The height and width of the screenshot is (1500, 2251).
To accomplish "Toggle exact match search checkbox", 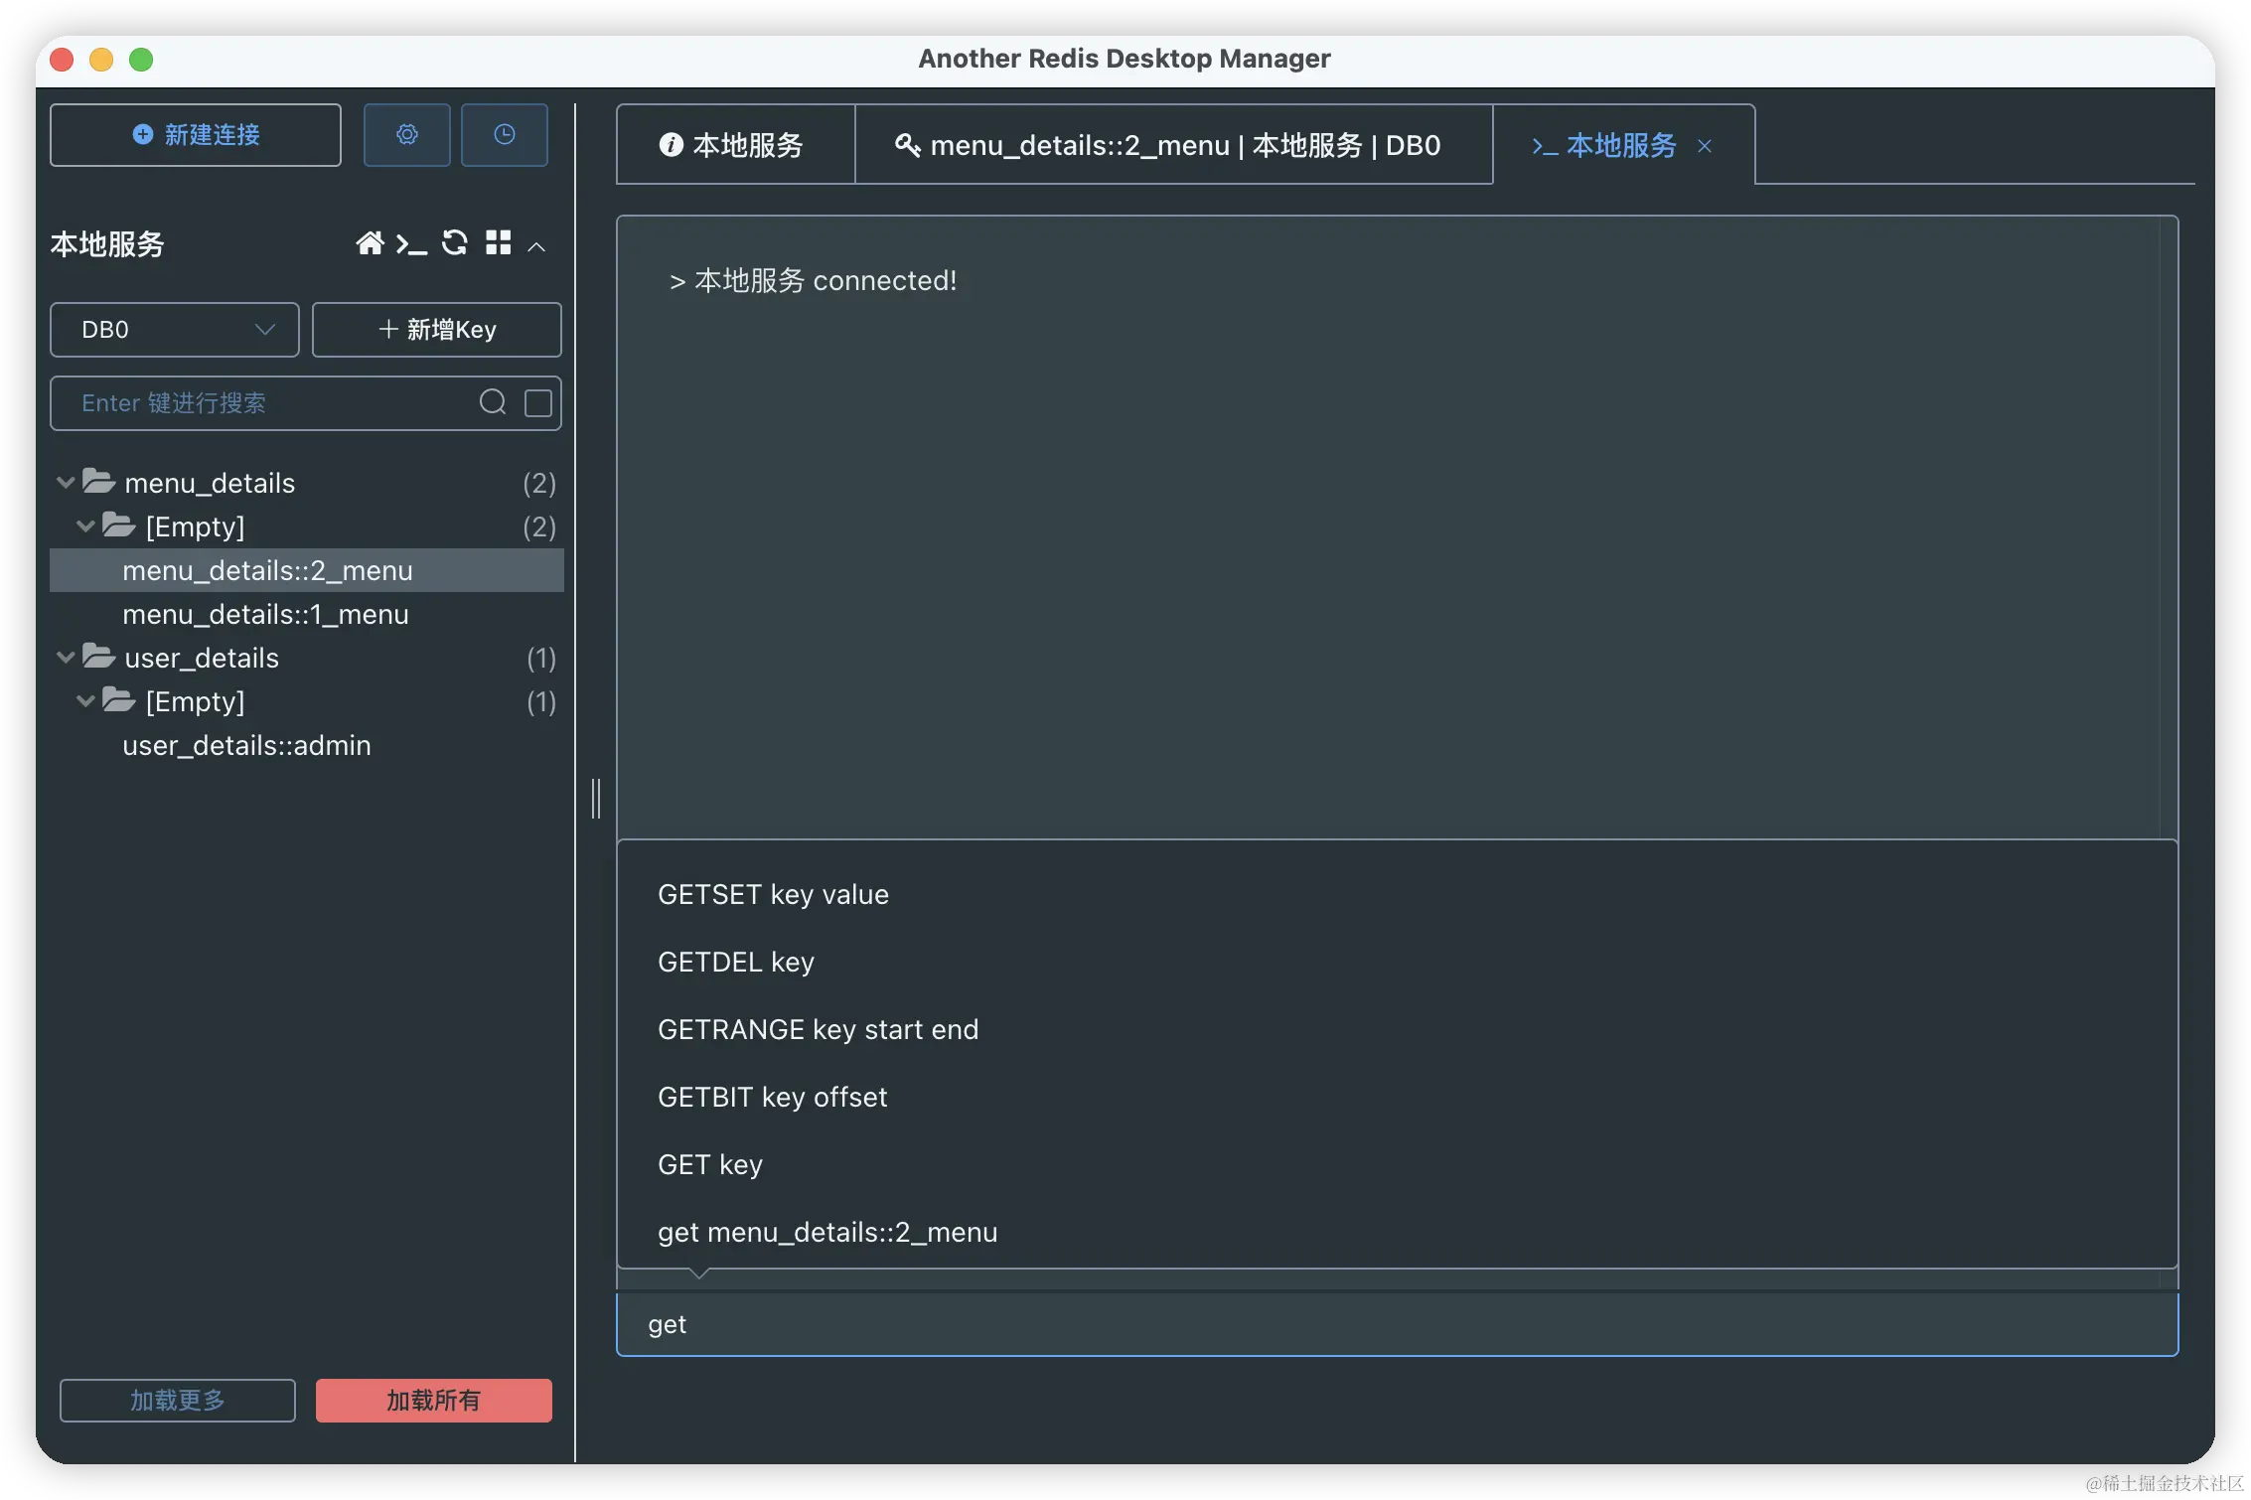I will [538, 402].
